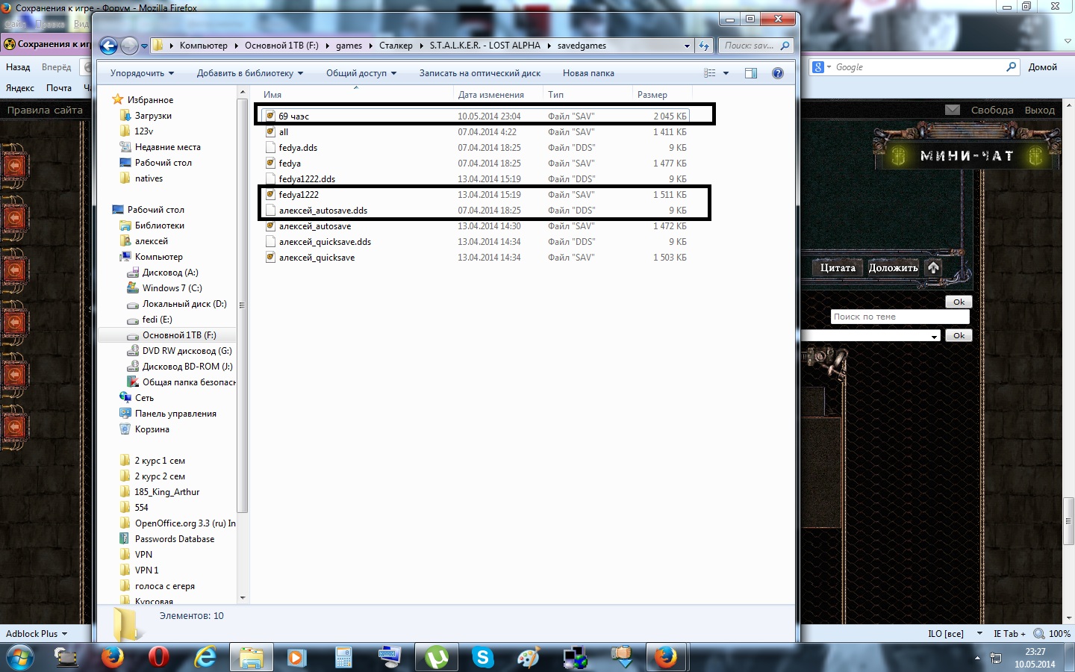Image resolution: width=1075 pixels, height=672 pixels.
Task: Toggle the preview pane icon
Action: point(751,73)
